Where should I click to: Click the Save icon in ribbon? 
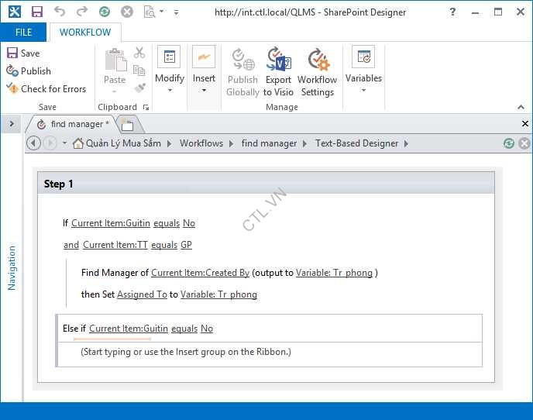(22, 53)
